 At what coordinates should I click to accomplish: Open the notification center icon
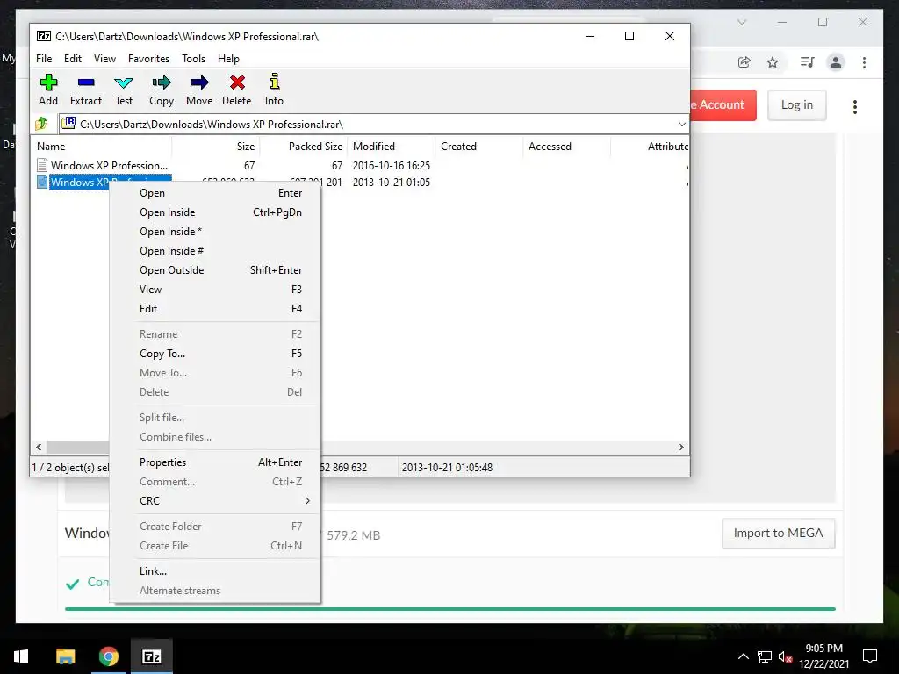click(870, 656)
